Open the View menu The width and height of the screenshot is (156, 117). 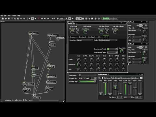pos(9,16)
